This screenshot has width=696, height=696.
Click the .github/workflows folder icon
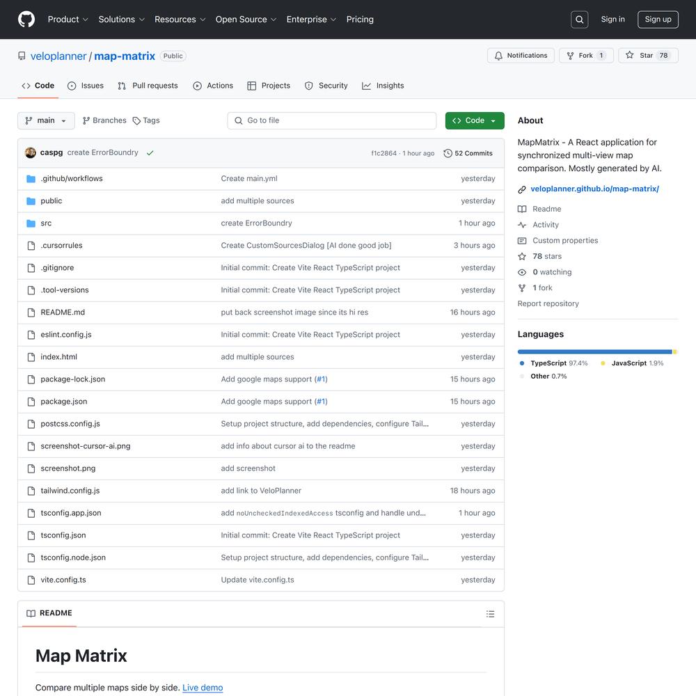pos(31,178)
